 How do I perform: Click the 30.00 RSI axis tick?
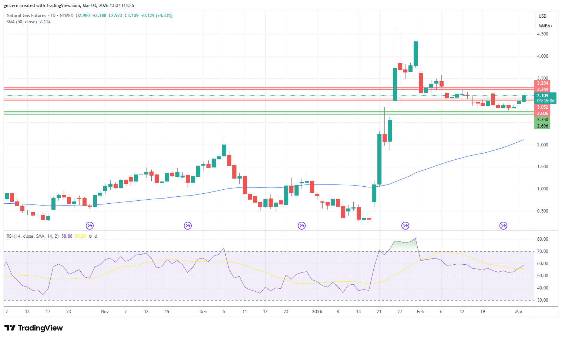click(x=542, y=300)
